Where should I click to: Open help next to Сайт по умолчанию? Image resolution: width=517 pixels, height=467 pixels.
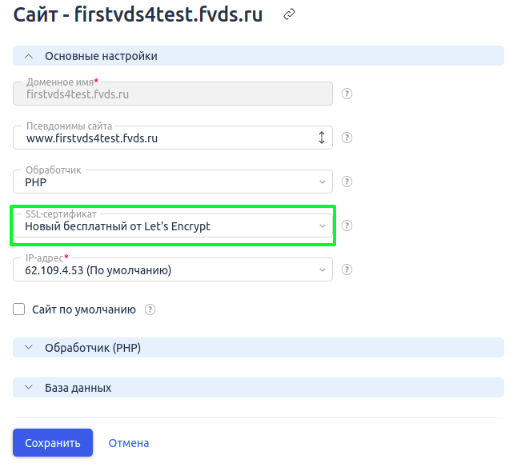[150, 309]
